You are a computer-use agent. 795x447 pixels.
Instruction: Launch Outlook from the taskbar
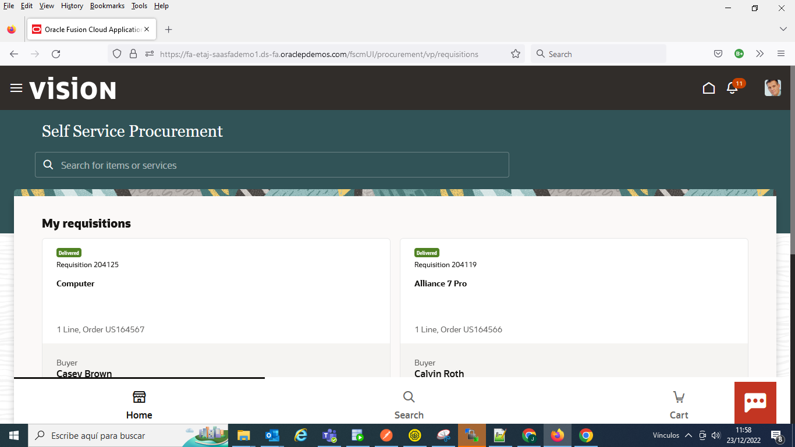(x=272, y=435)
